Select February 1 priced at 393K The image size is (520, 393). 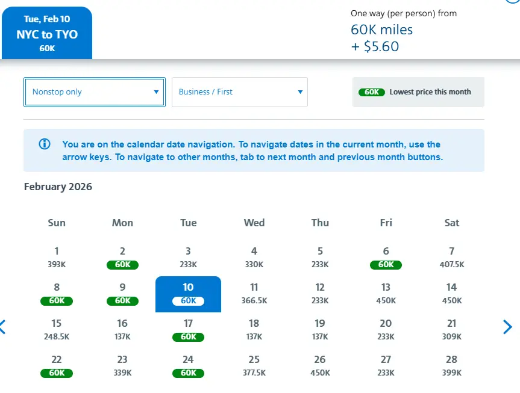click(57, 258)
